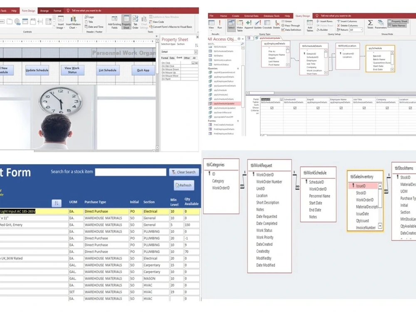The width and height of the screenshot is (416, 312).
Task: Open the Event tab in Property Sheet
Action: [180, 57]
